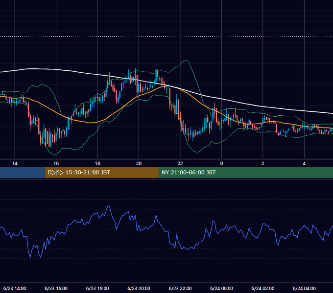Click the blue session bar before ロンドン

click(23, 172)
